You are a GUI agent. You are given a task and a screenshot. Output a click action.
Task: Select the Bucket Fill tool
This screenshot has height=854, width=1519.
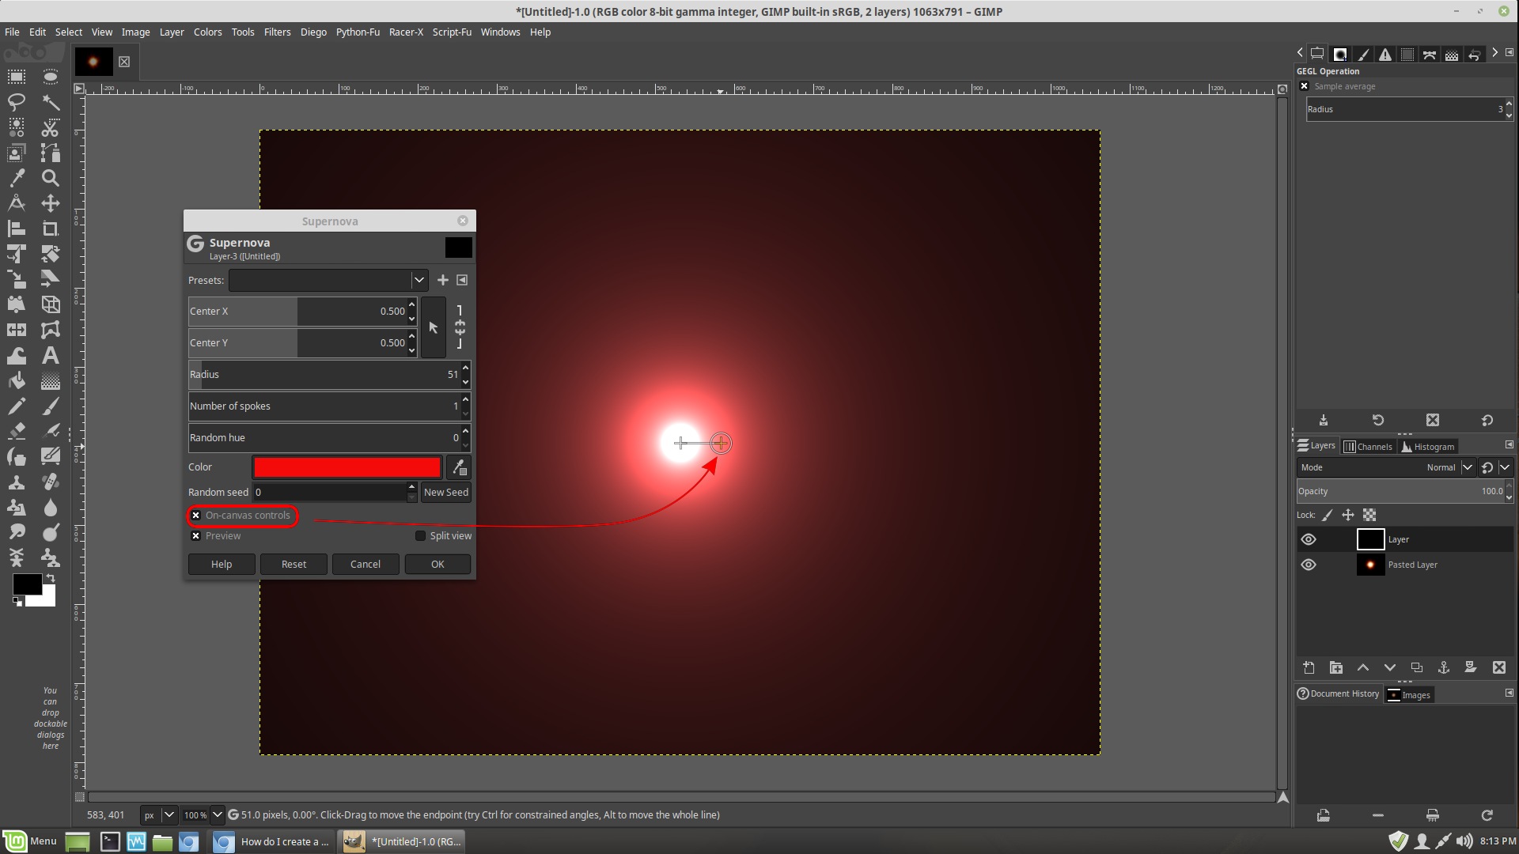tap(16, 380)
